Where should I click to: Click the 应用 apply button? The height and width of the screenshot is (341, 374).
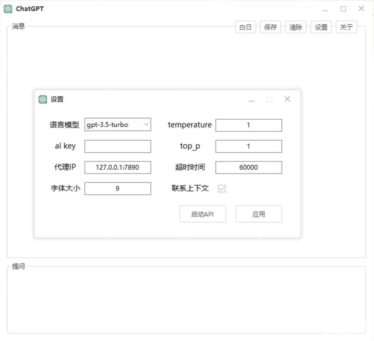coord(259,214)
